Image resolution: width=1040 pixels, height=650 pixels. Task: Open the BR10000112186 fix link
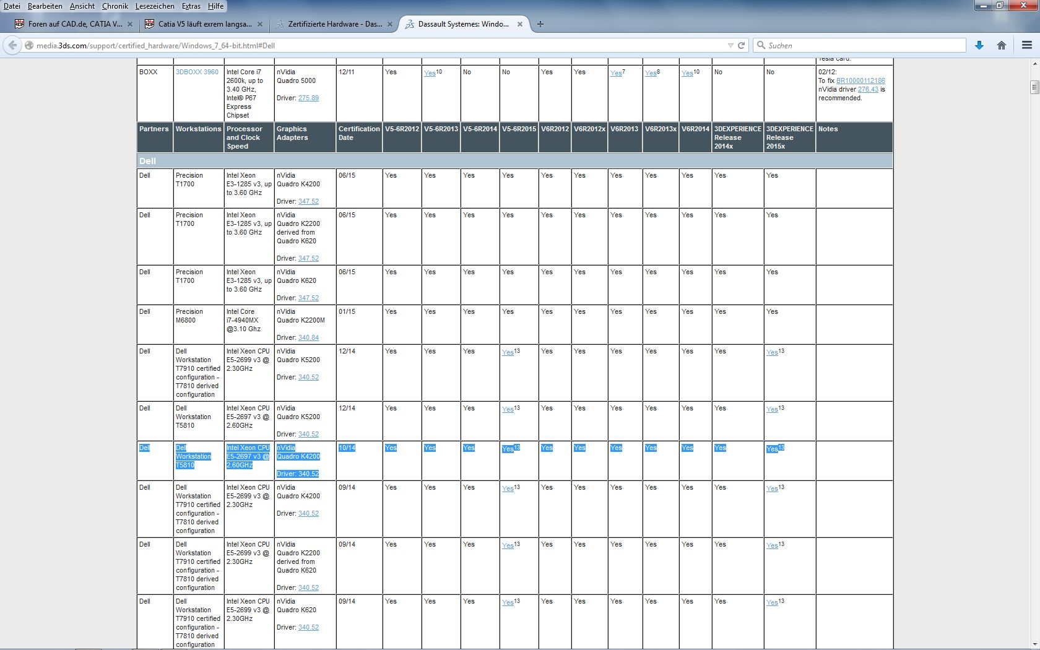[860, 81]
